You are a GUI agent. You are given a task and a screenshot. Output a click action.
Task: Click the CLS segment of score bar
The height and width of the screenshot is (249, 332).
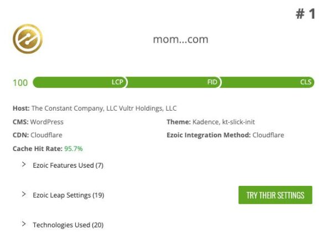coord(268,82)
